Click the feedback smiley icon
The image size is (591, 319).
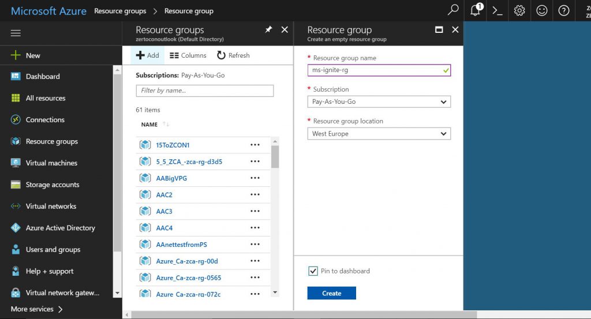(x=541, y=10)
